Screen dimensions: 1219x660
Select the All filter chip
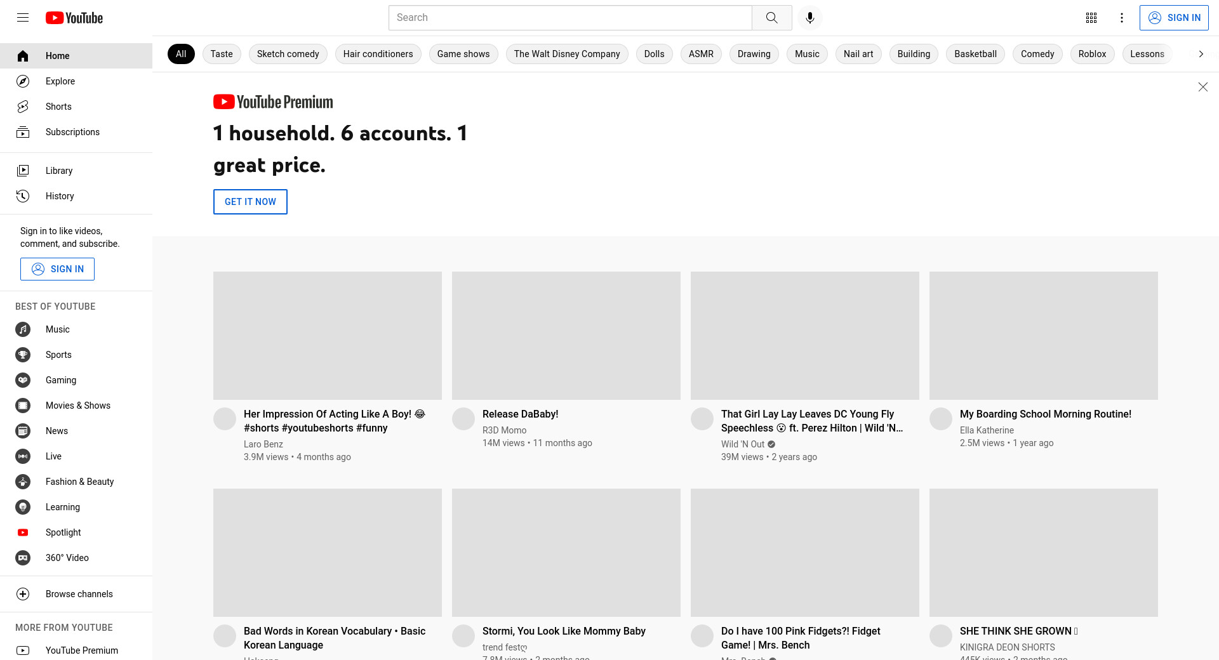click(x=181, y=54)
